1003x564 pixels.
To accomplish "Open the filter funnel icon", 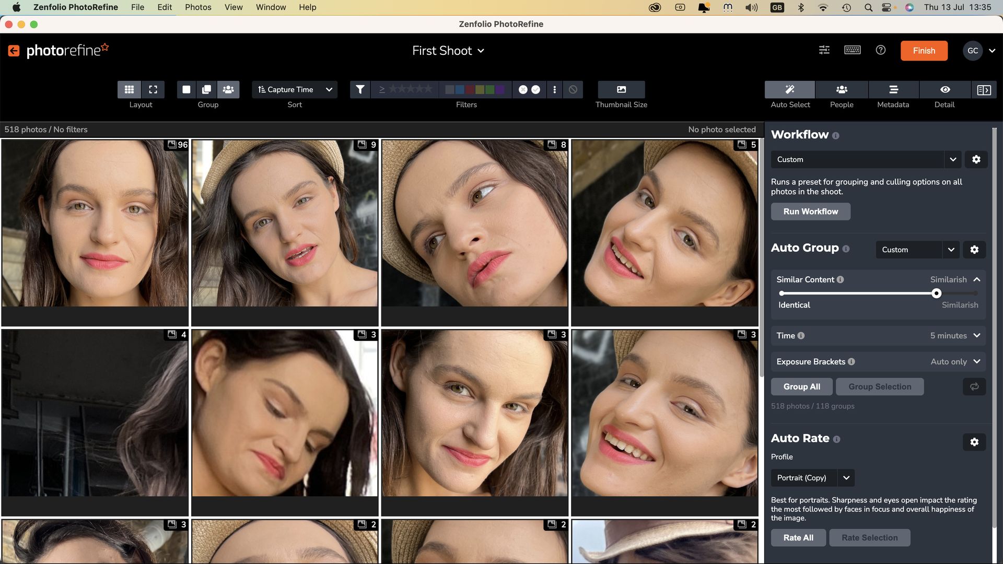I will pos(360,89).
